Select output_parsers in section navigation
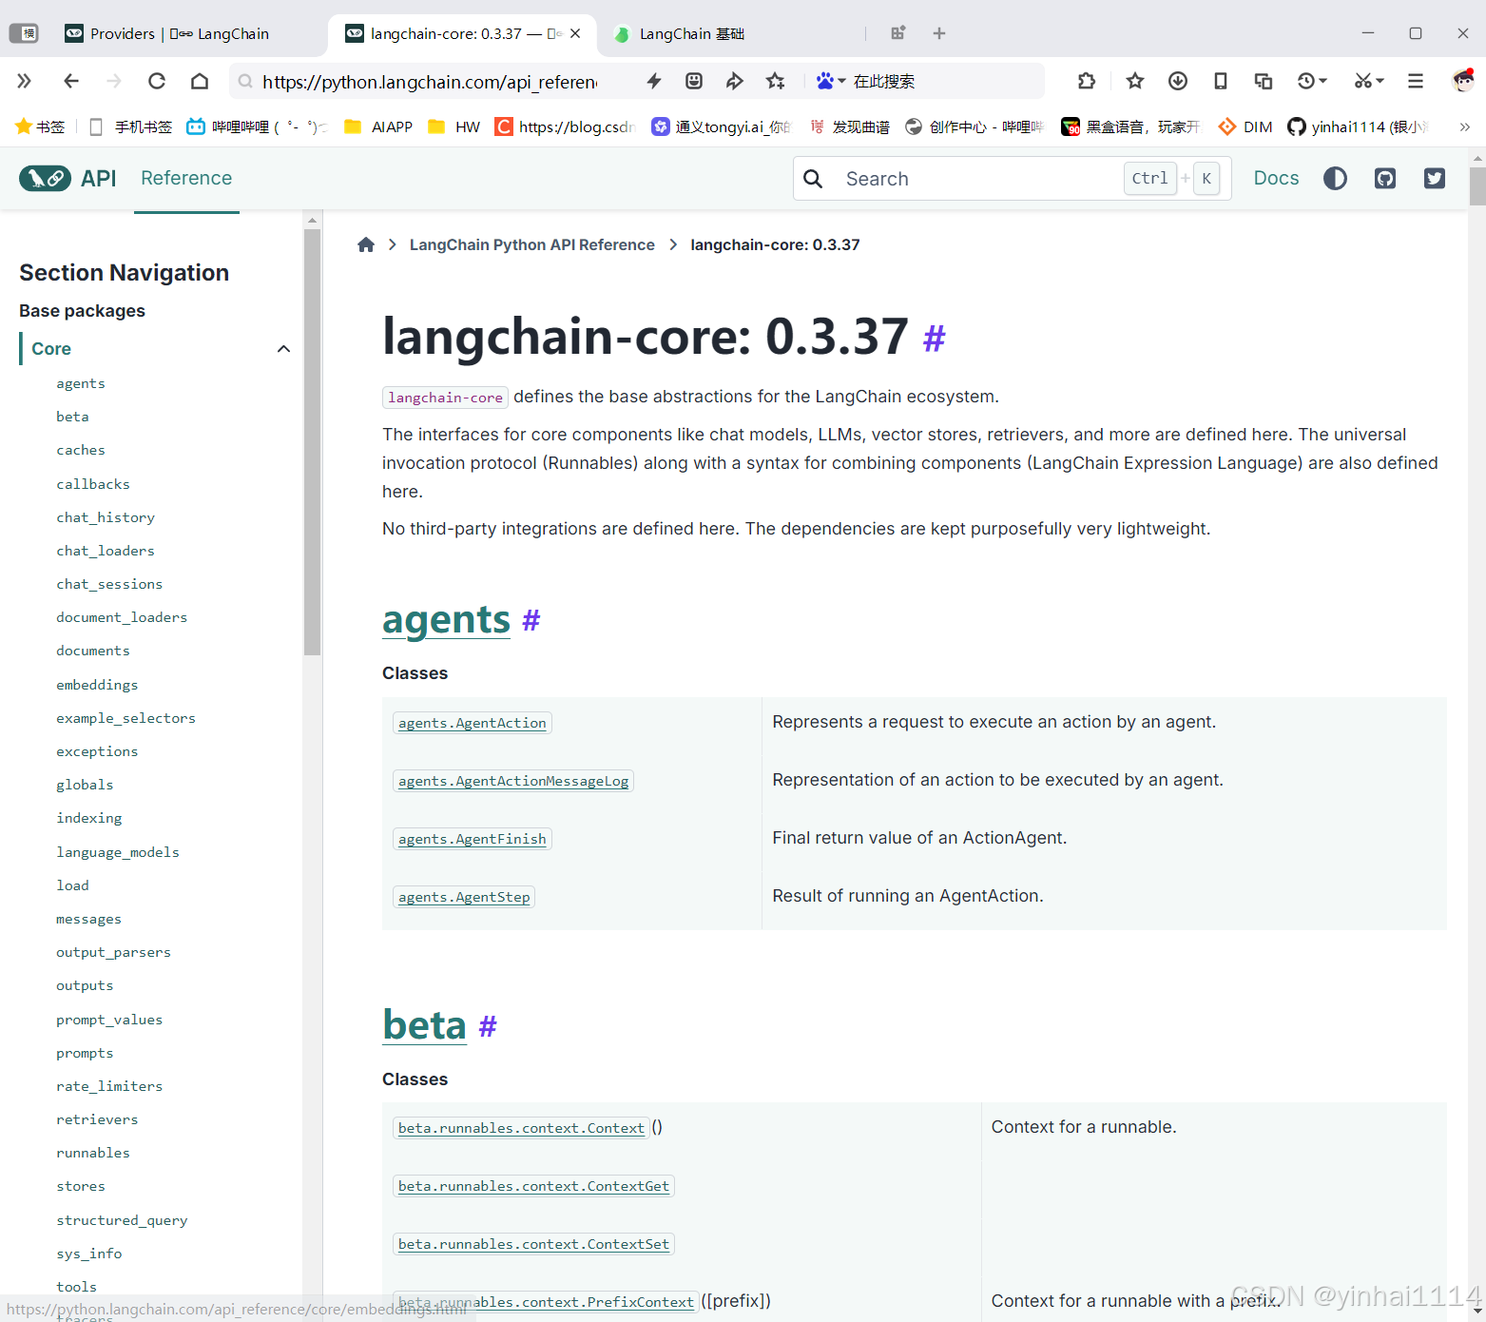Image resolution: width=1486 pixels, height=1322 pixels. point(113,952)
